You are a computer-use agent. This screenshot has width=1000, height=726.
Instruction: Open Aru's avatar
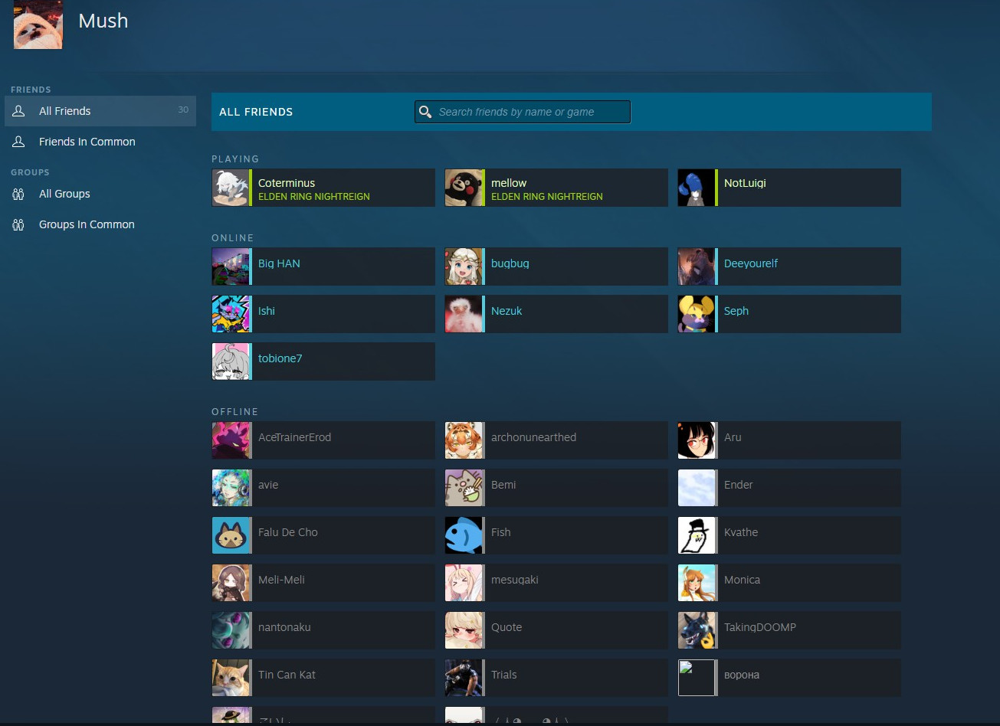pyautogui.click(x=697, y=440)
